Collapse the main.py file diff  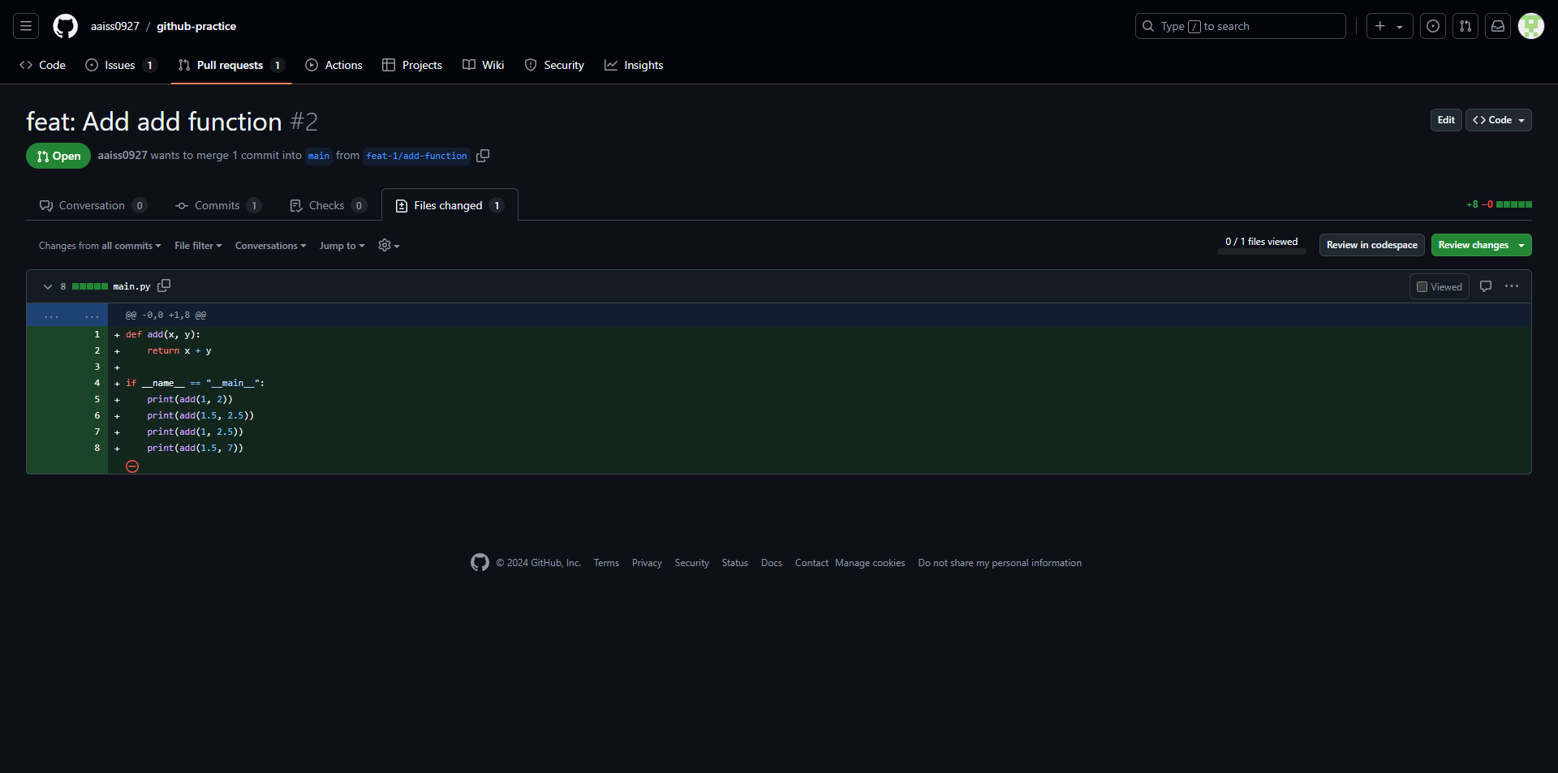tap(48, 286)
